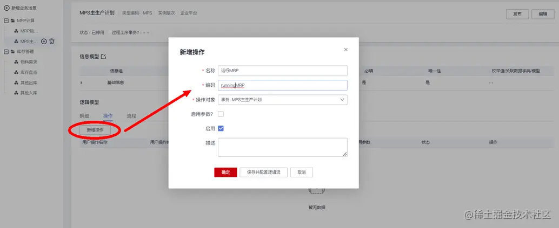The height and width of the screenshot is (228, 559).
Task: Click the 唯一性 column header
Action: [435, 71]
